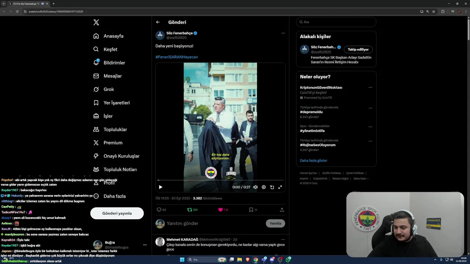470x264 pixels.
Task: Open options for #depremoldu trend
Action: 370,108
